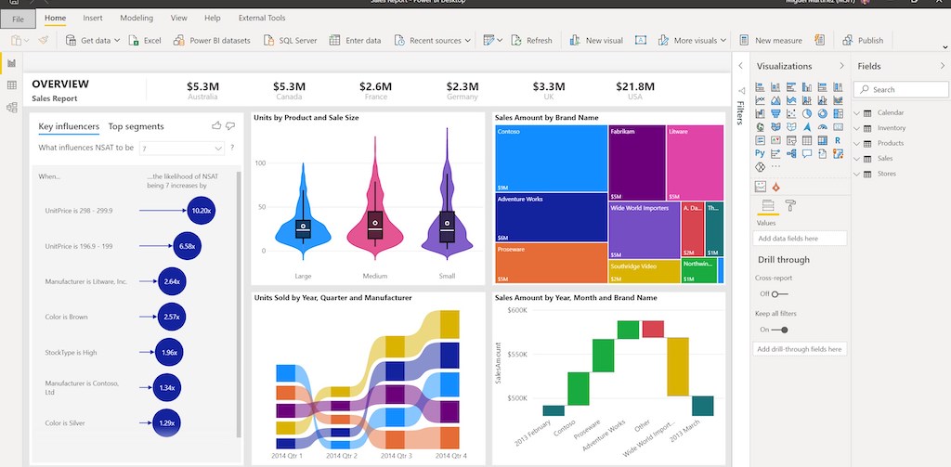Click the Refresh button in the ribbon

[x=531, y=41]
